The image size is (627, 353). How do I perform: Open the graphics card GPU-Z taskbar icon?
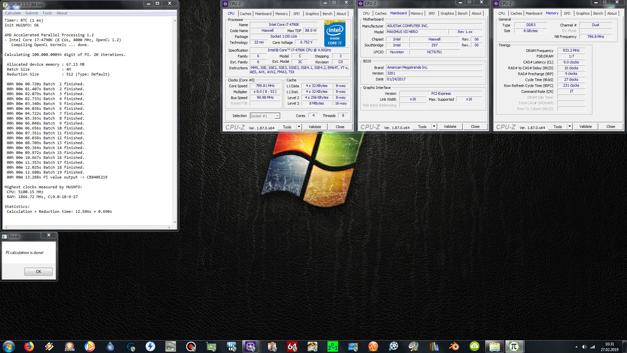(211, 346)
